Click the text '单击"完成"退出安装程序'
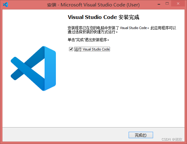Viewport: 187px width, 144px height. [x=88, y=40]
